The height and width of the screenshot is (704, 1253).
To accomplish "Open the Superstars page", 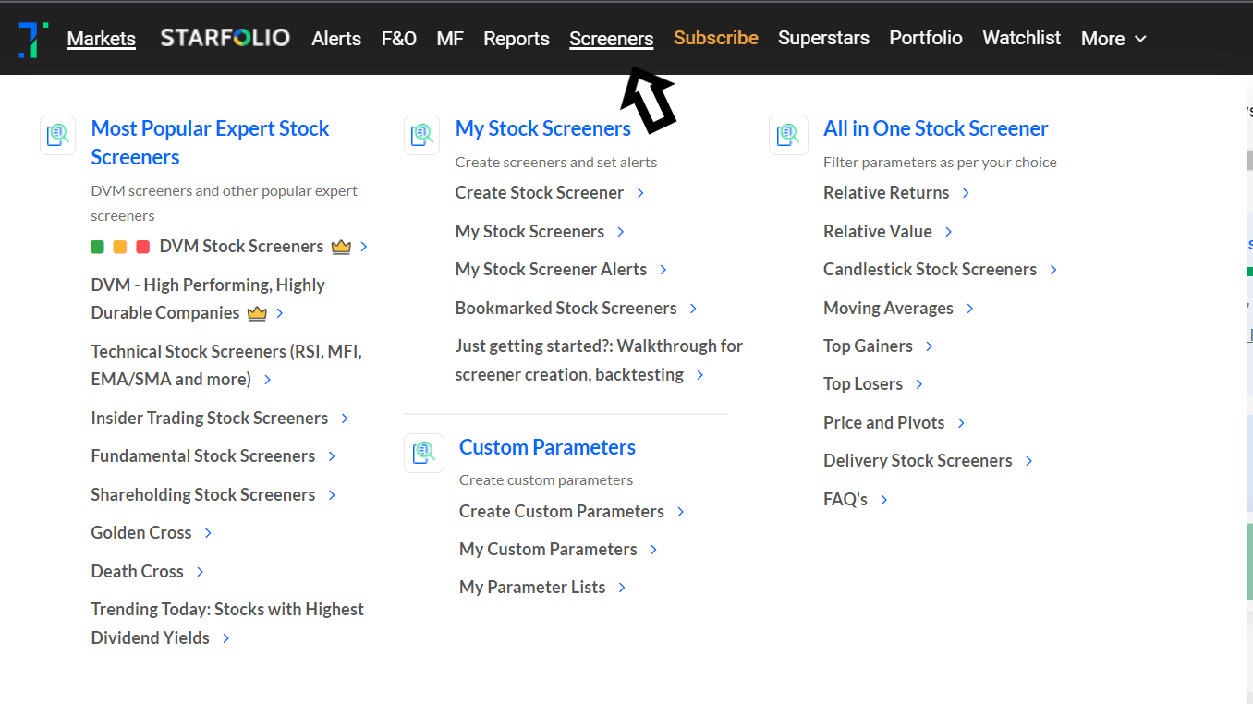I will tap(823, 38).
